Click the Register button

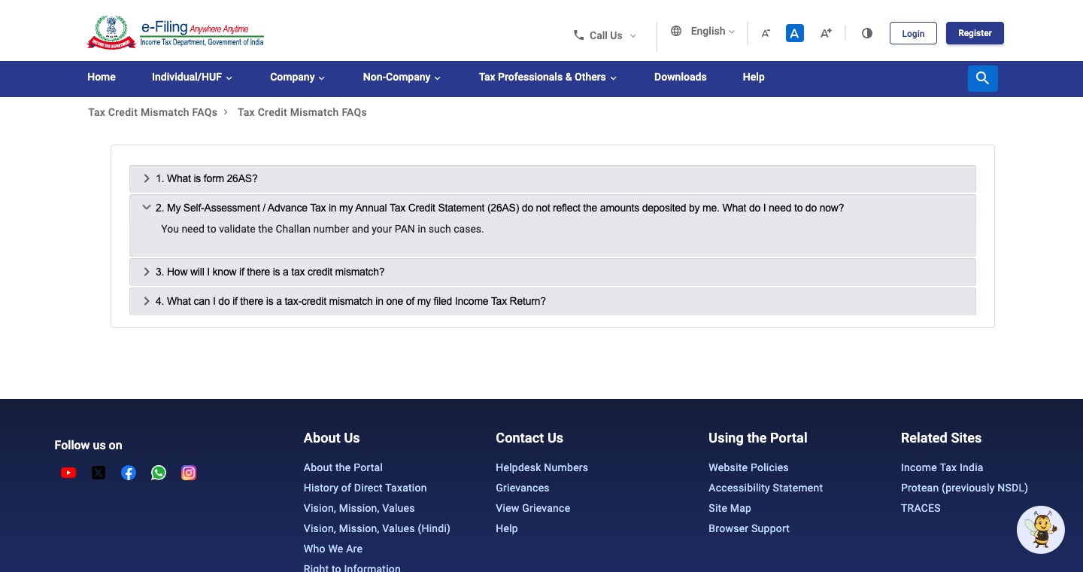pyautogui.click(x=975, y=33)
